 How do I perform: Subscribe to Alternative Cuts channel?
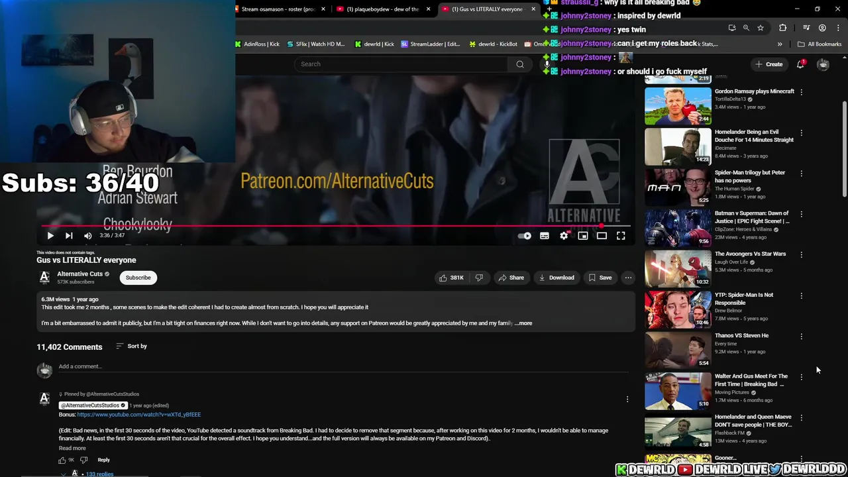pyautogui.click(x=138, y=278)
